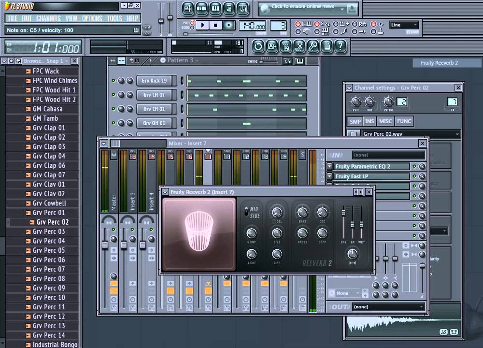Screen dimensions: 483x348
Task: Open the Grv Perc 02.wav sample dropdown
Action: click(x=457, y=134)
